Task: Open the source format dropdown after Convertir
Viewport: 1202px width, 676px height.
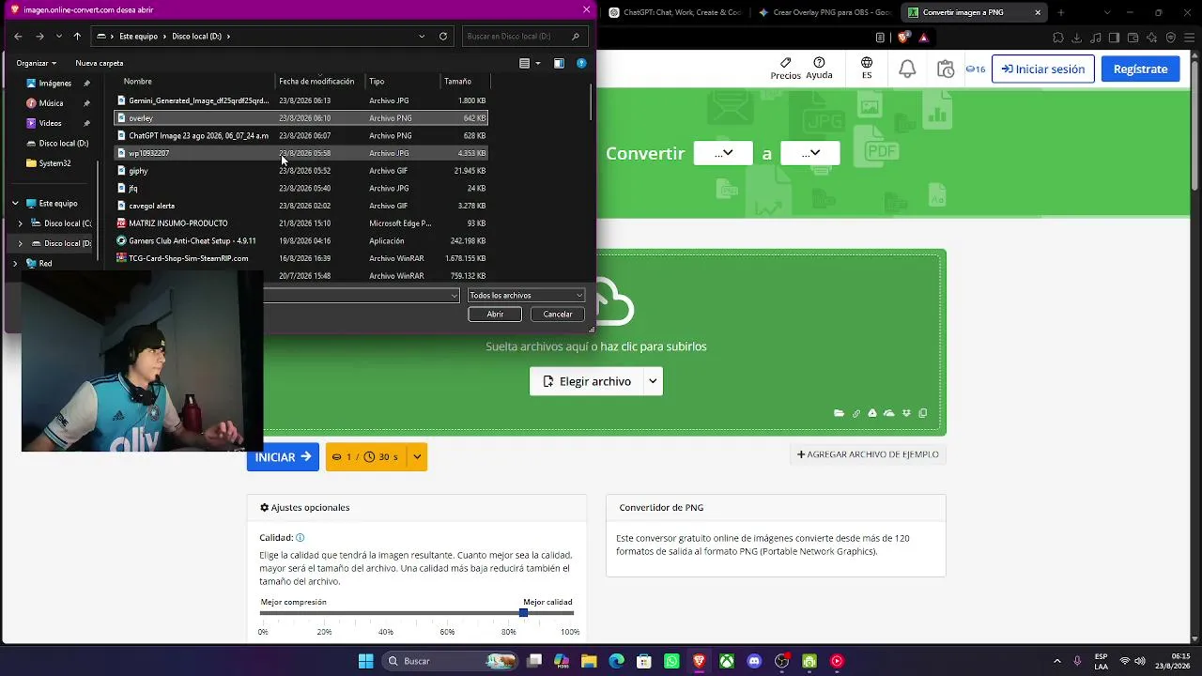Action: click(x=723, y=153)
